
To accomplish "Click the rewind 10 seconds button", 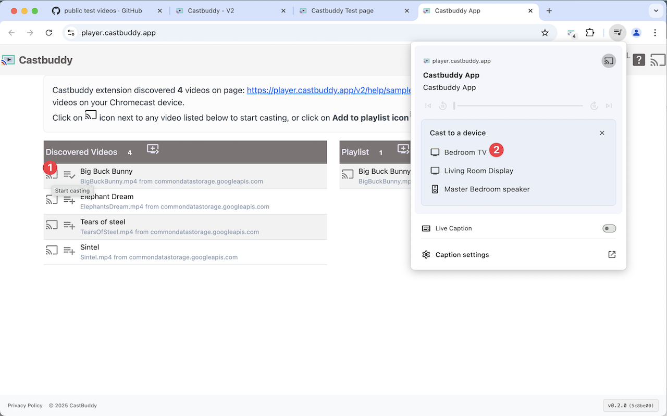I will pyautogui.click(x=442, y=106).
